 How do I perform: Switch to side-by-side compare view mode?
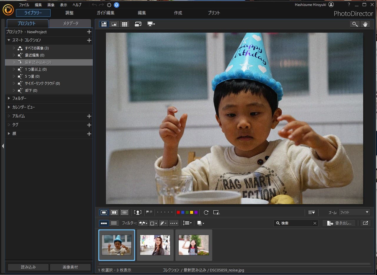(114, 212)
